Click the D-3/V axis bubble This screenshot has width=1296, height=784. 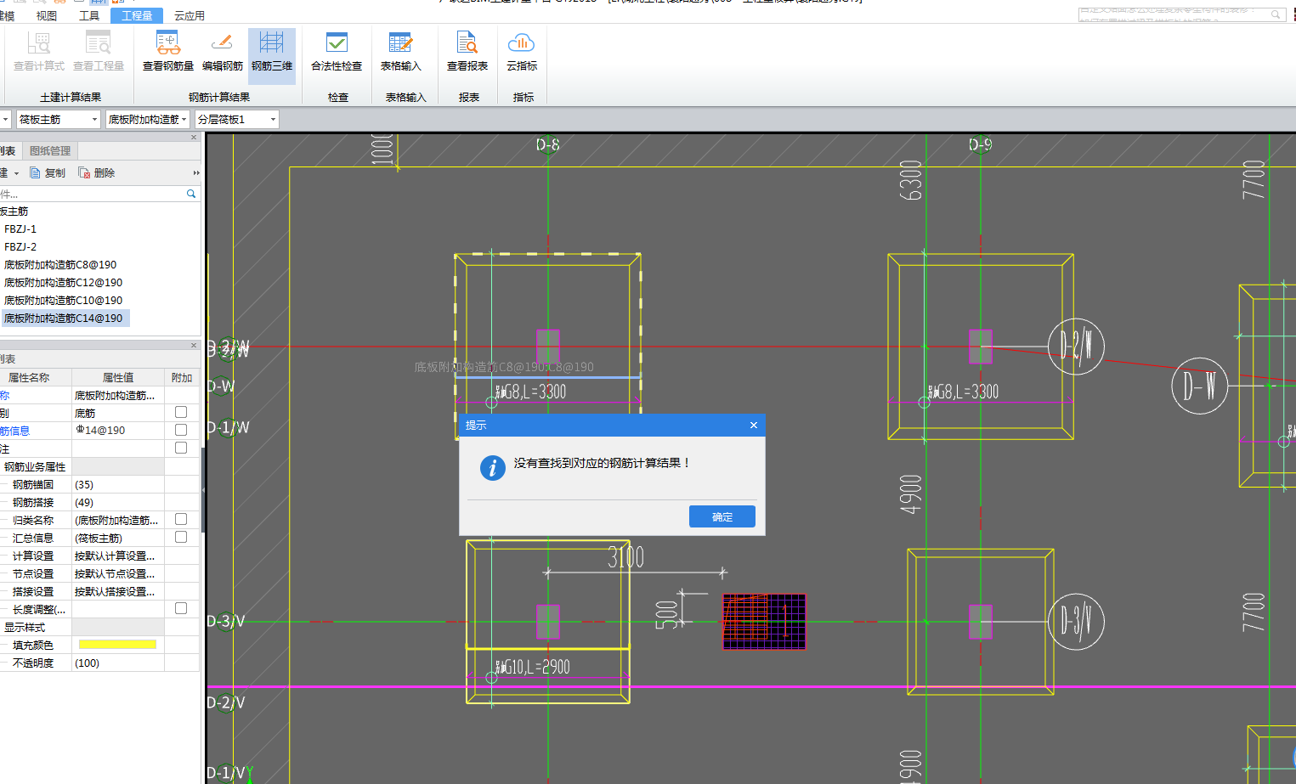(x=1076, y=622)
